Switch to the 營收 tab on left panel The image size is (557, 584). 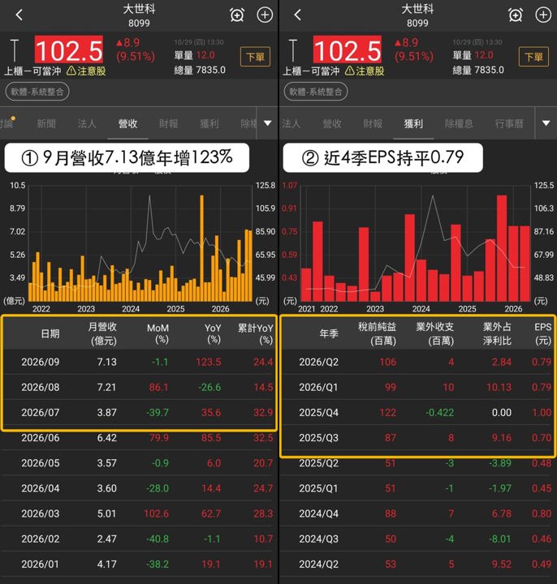click(x=127, y=123)
